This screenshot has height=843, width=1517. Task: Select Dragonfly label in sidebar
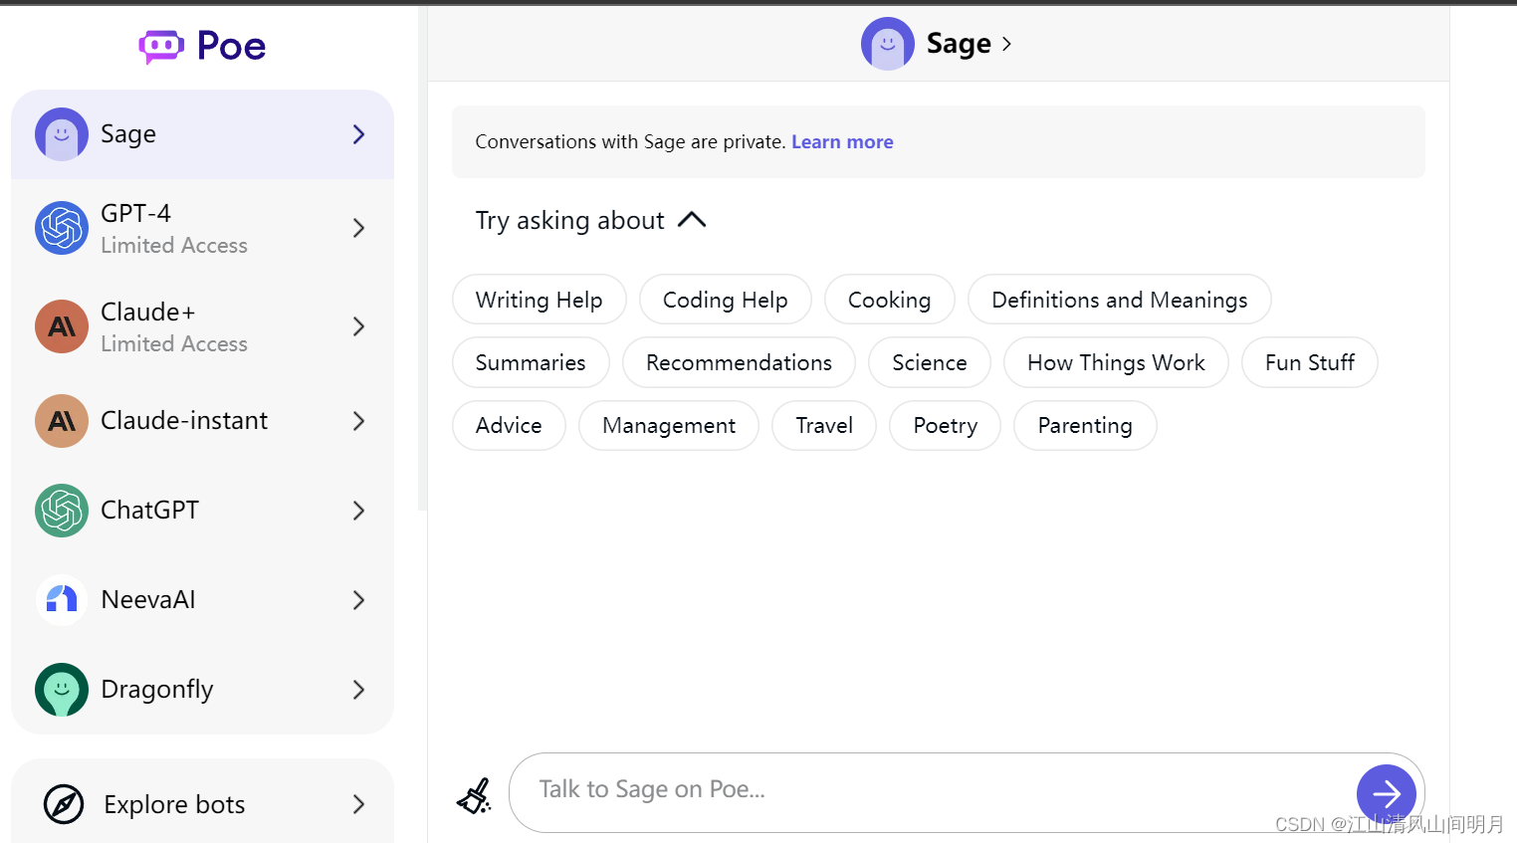157,690
